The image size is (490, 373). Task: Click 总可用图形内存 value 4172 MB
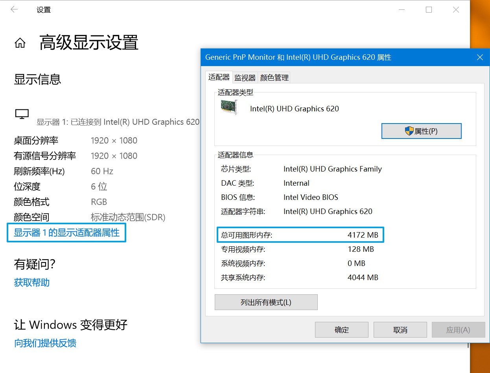(x=363, y=235)
